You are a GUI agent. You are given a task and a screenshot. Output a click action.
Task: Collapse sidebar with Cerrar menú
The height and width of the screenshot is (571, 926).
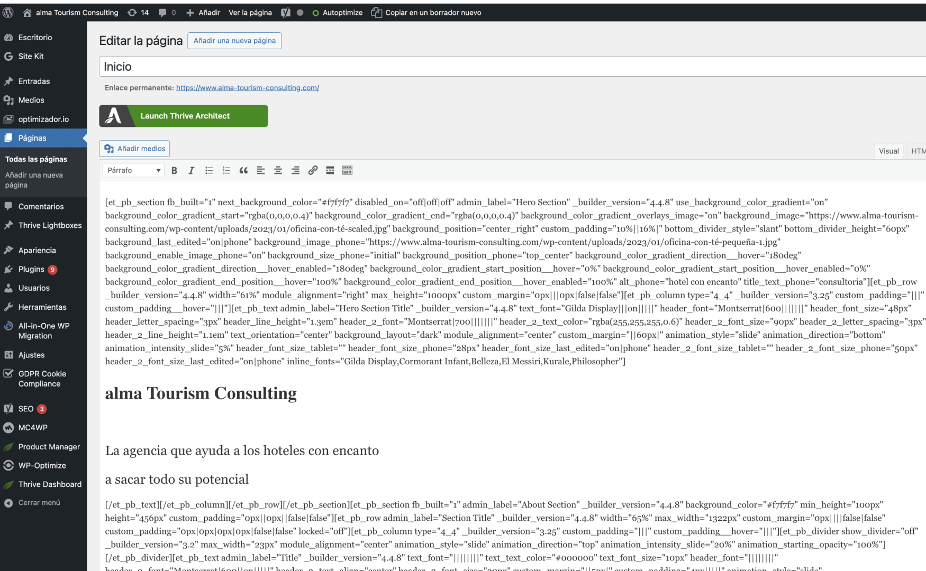click(43, 503)
